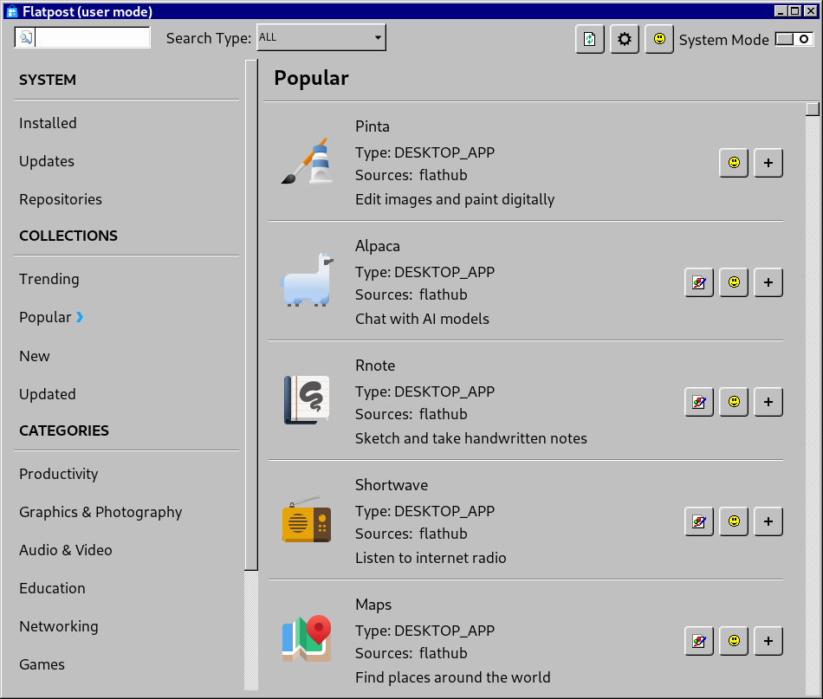Click the paint-document icon button for Maps
The height and width of the screenshot is (699, 823).
[699, 641]
